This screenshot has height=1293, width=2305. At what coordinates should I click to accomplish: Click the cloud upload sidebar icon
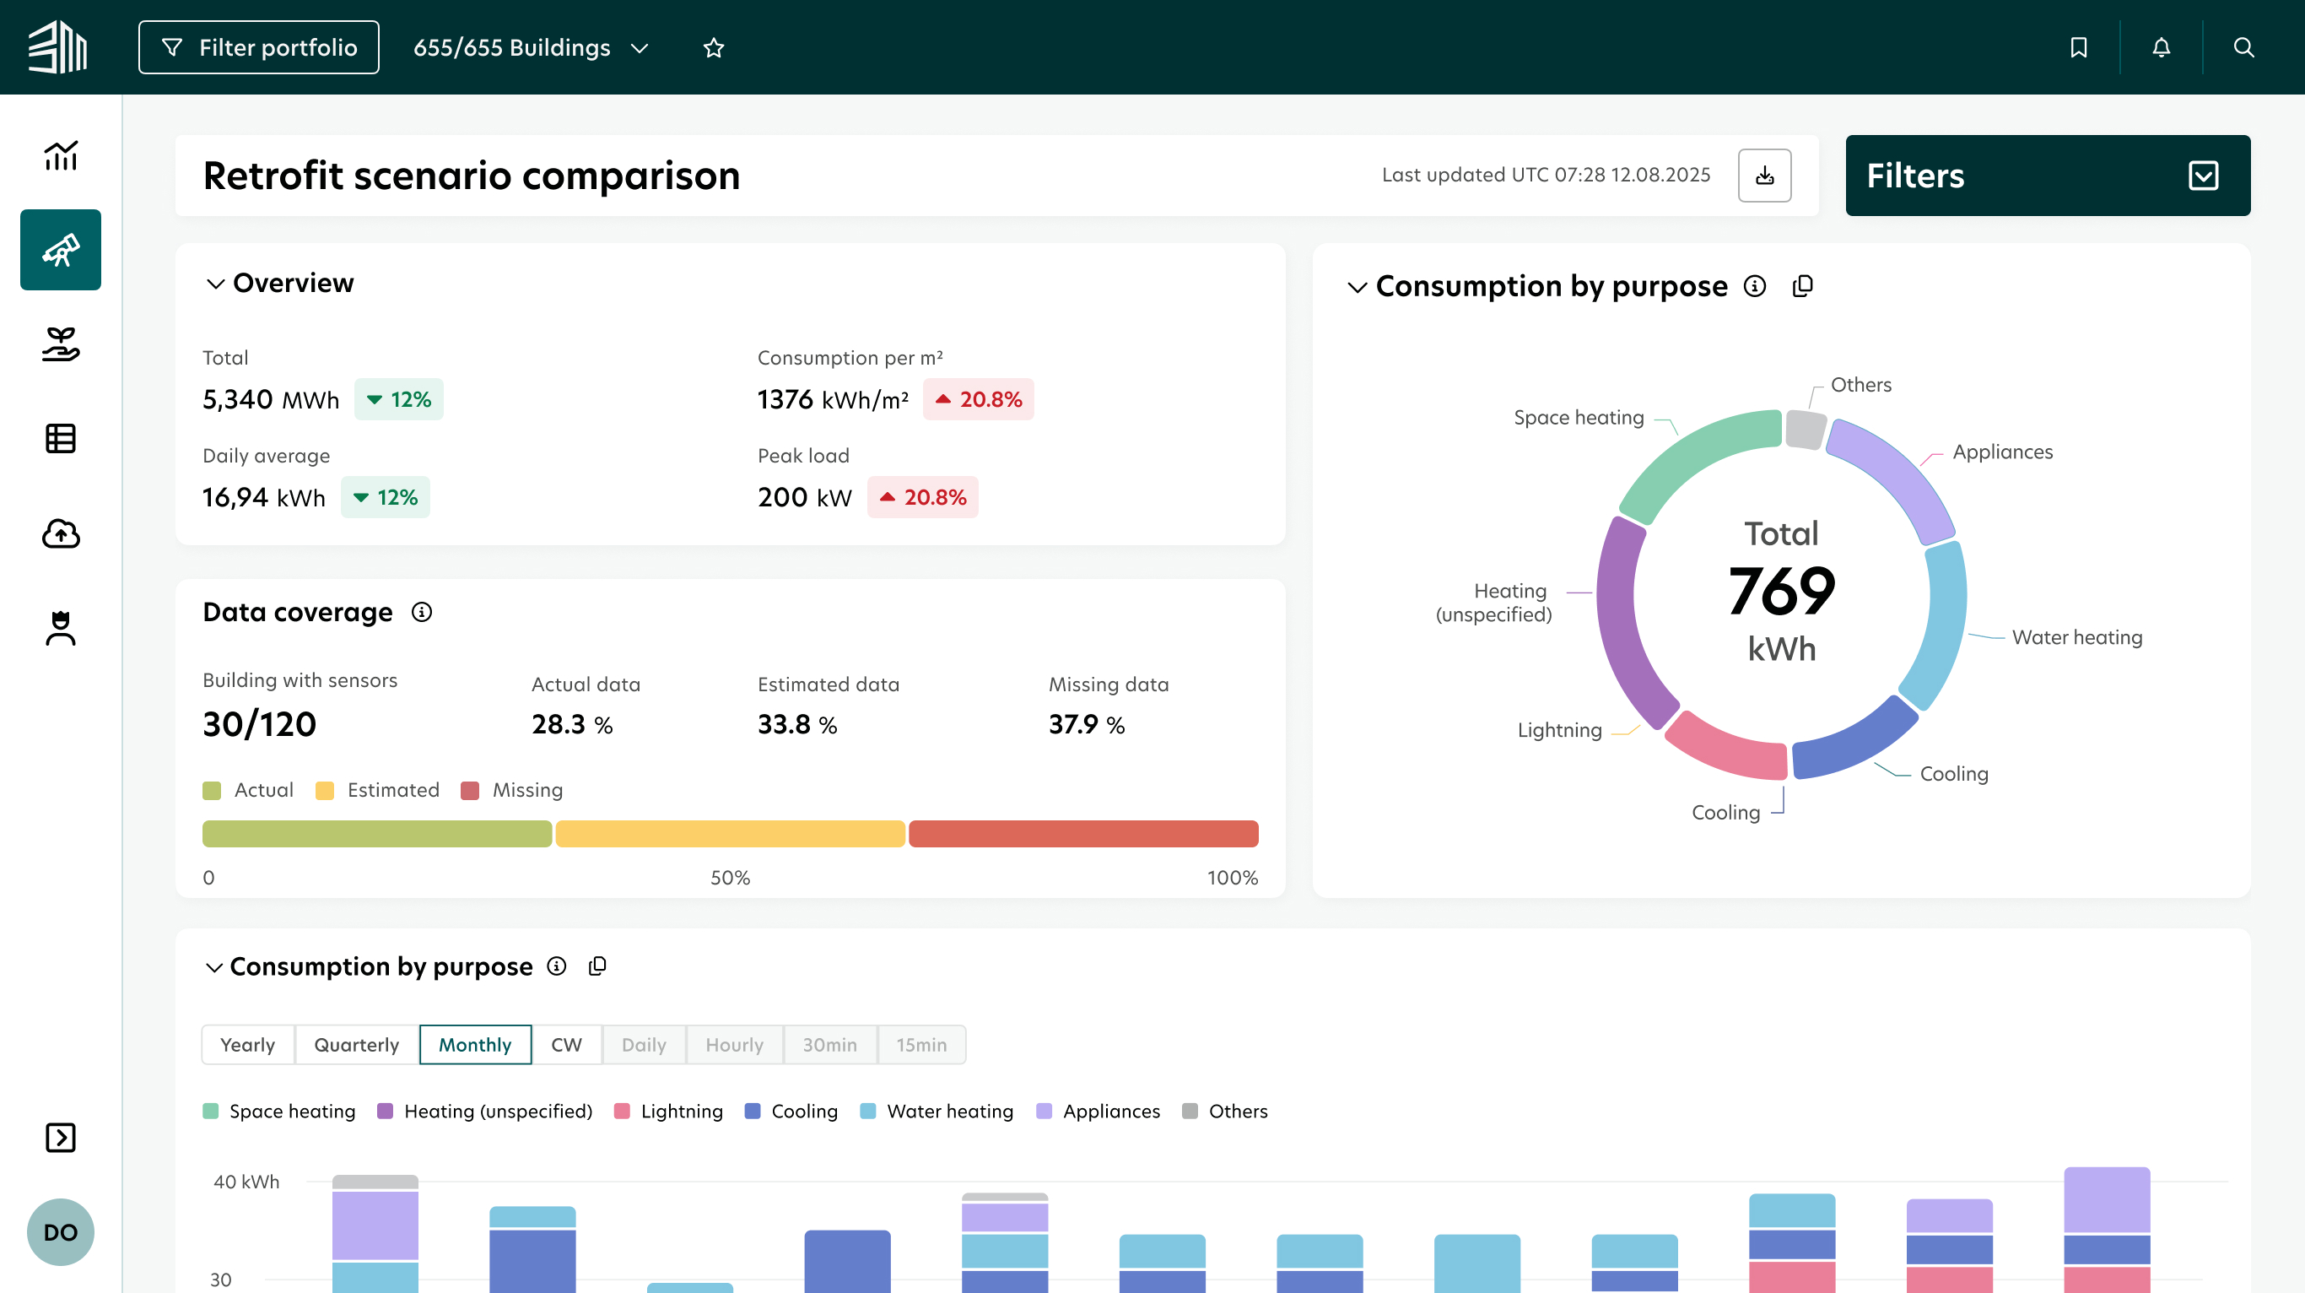(x=61, y=533)
